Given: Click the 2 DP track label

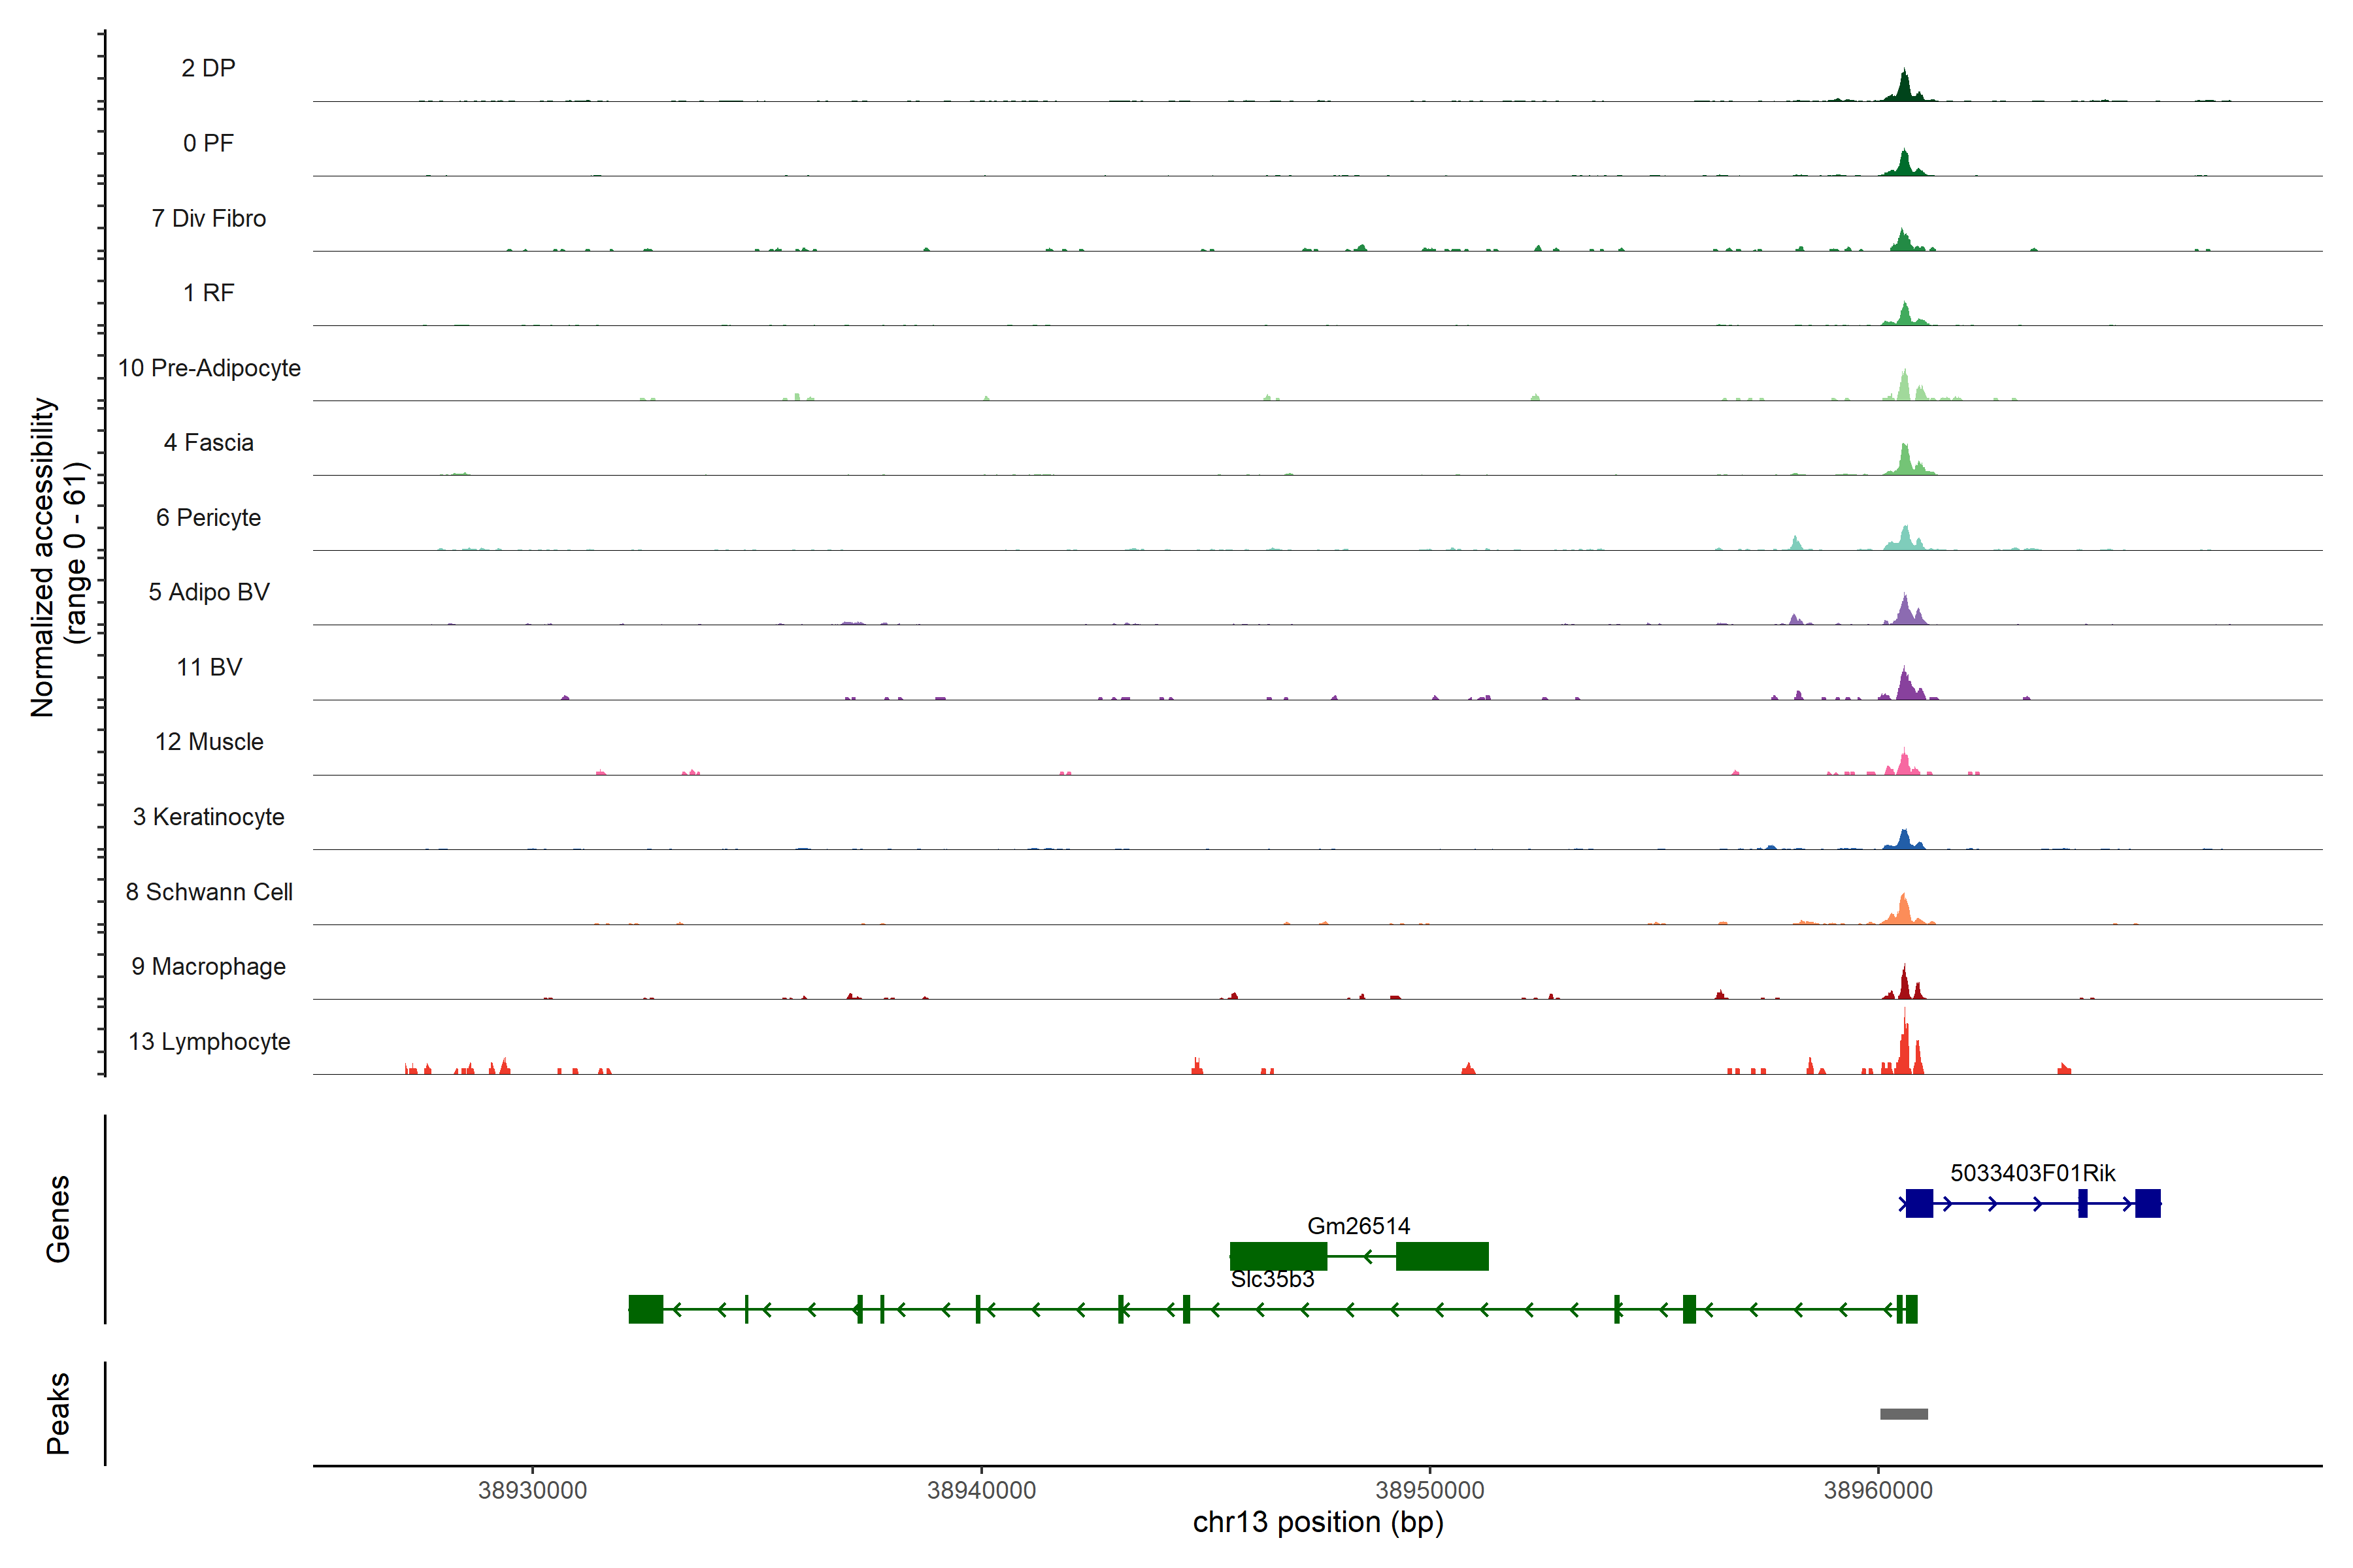Looking at the screenshot, I should 208,68.
